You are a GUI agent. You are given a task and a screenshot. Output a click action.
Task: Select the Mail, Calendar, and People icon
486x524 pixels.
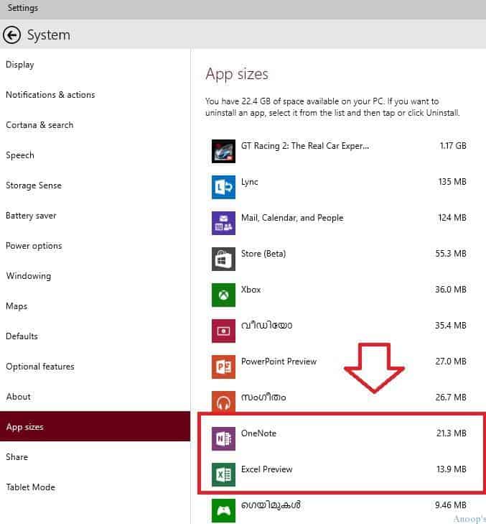point(223,224)
